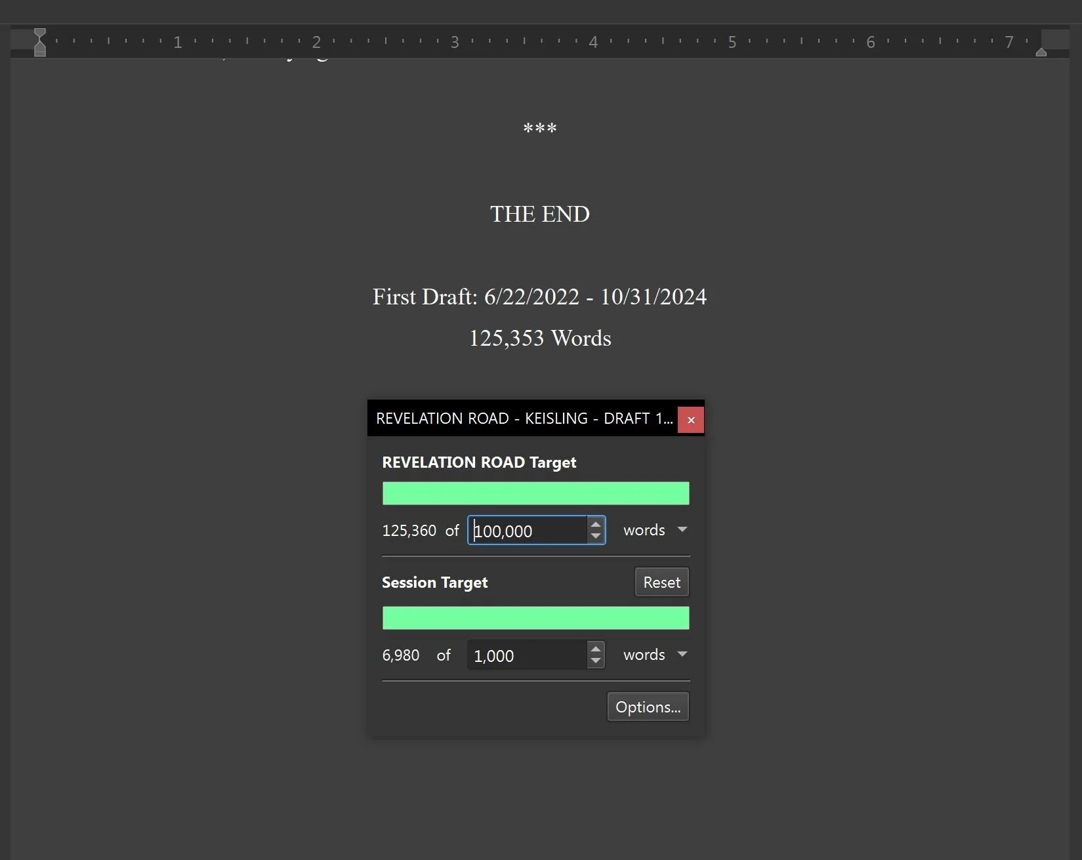Click the left indent marker on ruler

40,43
